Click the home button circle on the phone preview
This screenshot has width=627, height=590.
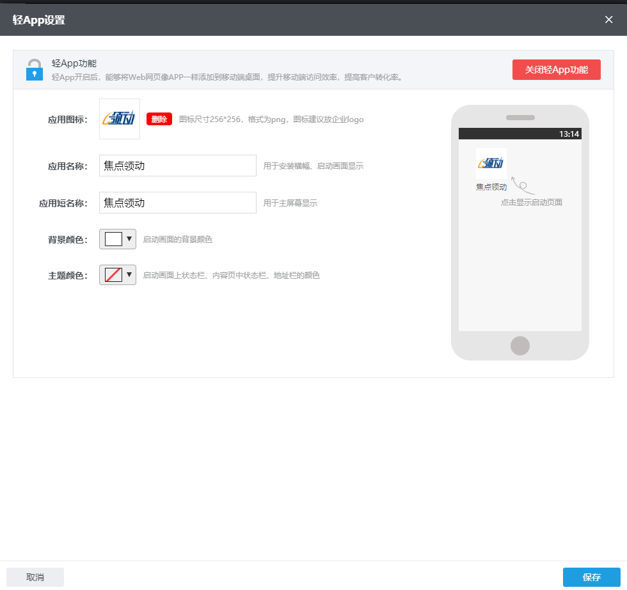520,345
